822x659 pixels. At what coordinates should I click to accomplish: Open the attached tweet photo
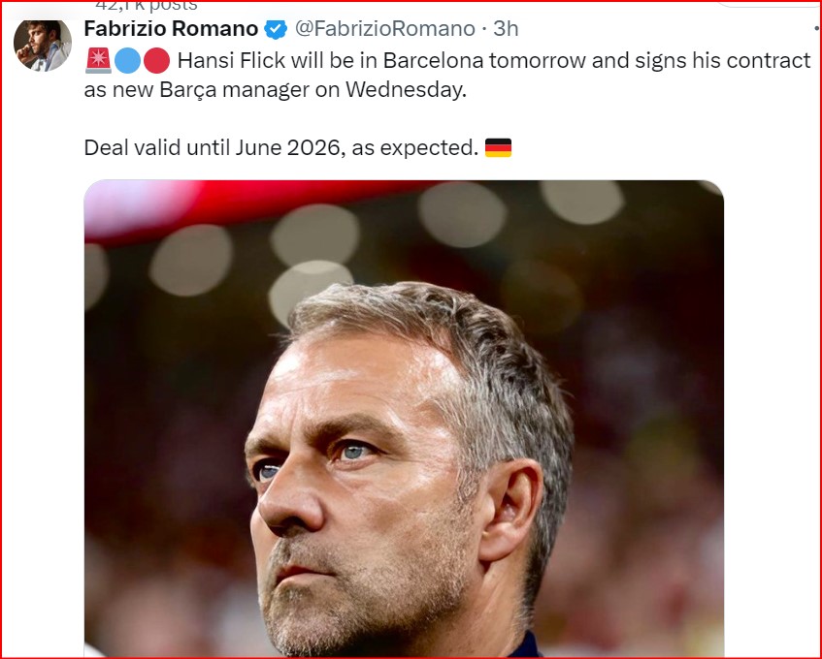point(404,417)
